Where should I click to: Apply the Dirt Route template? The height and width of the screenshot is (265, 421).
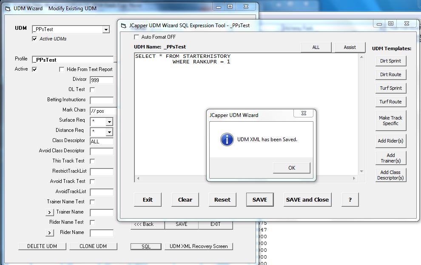click(390, 74)
